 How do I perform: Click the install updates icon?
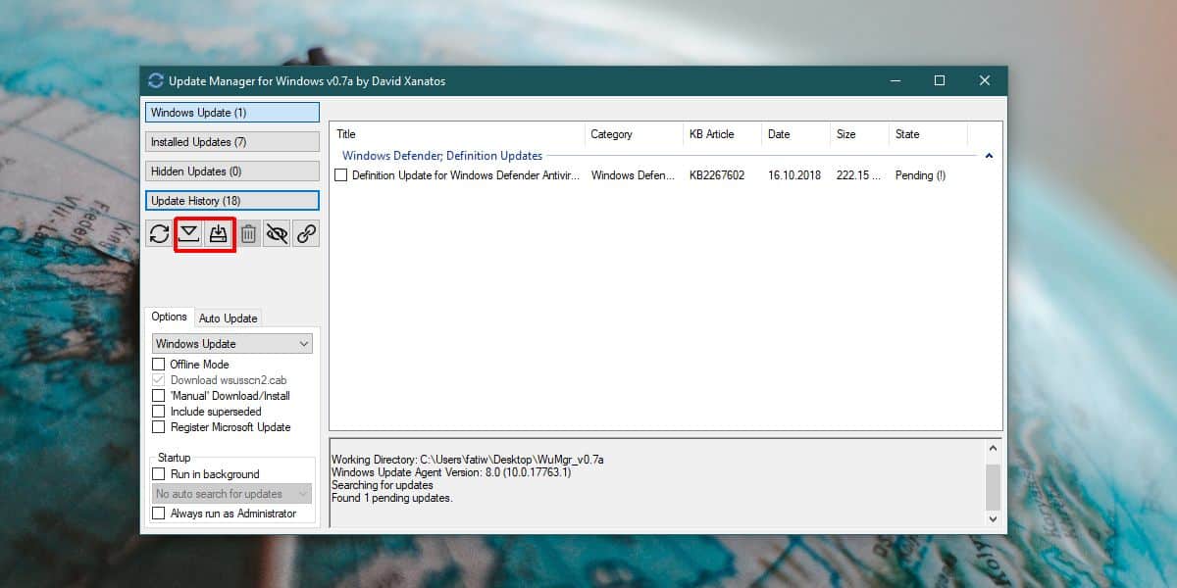pos(219,234)
